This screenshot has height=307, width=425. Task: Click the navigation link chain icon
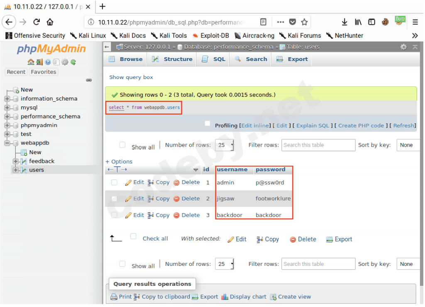pos(89,80)
